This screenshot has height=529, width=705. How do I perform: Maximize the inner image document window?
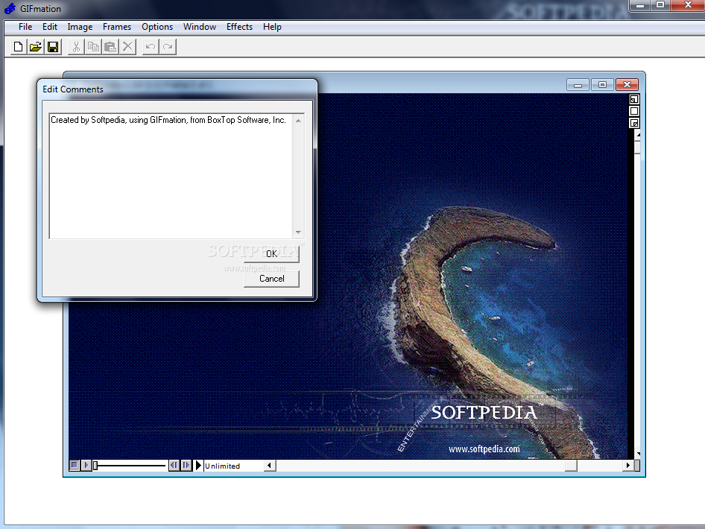(x=602, y=84)
